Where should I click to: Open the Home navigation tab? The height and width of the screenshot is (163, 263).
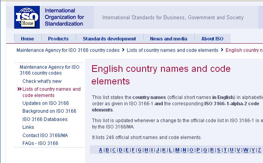click(27, 38)
